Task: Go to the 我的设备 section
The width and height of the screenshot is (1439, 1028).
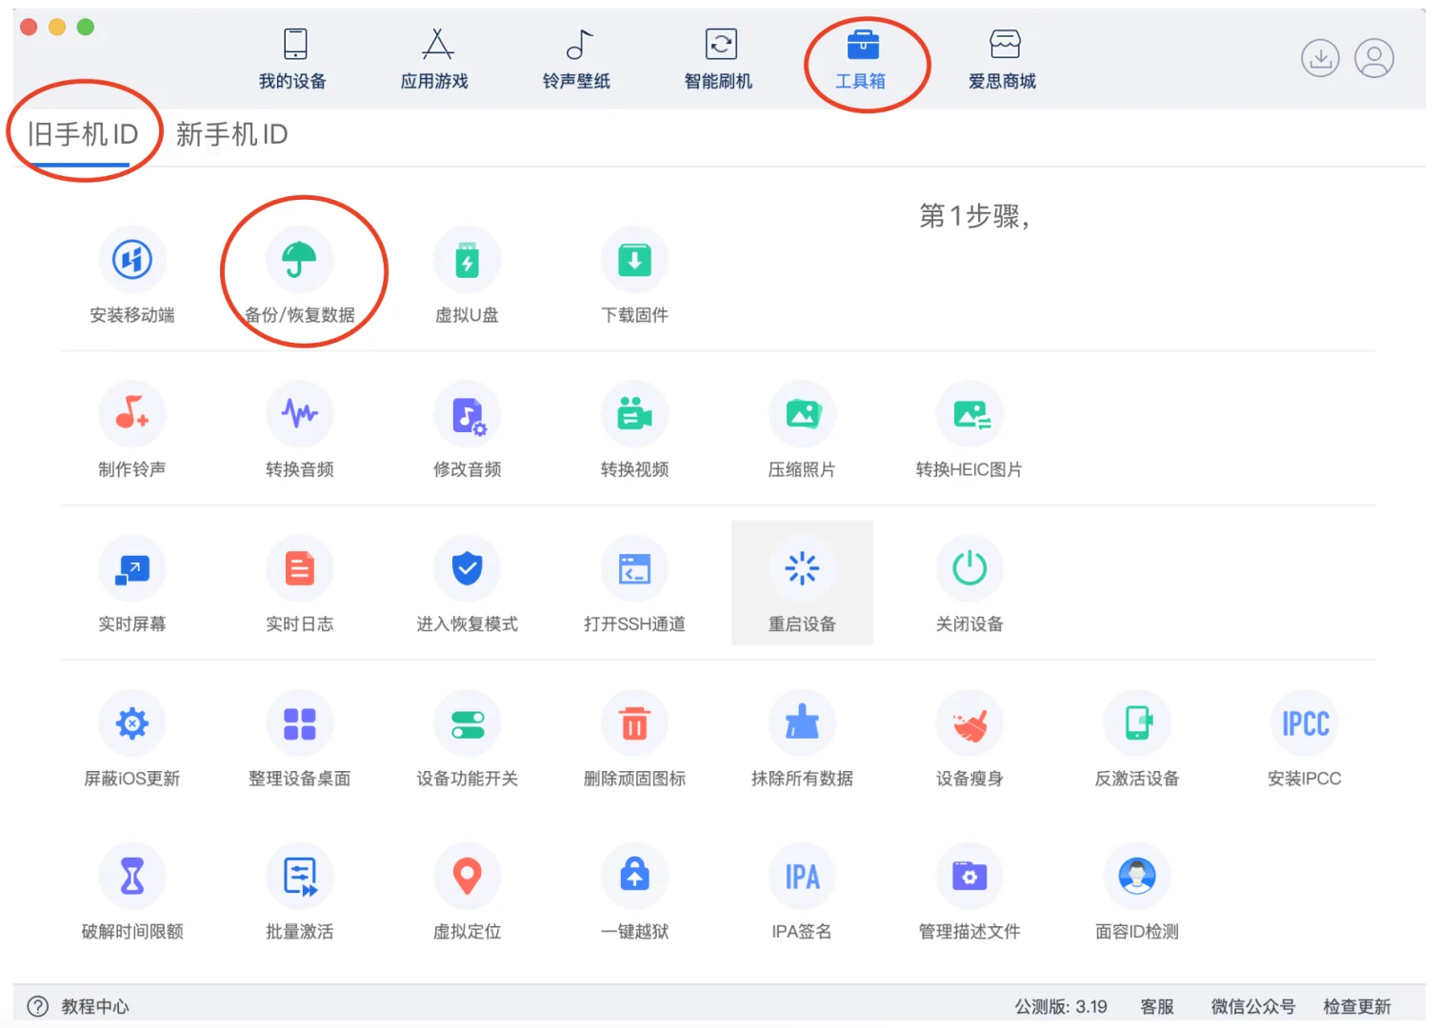Action: [x=291, y=59]
